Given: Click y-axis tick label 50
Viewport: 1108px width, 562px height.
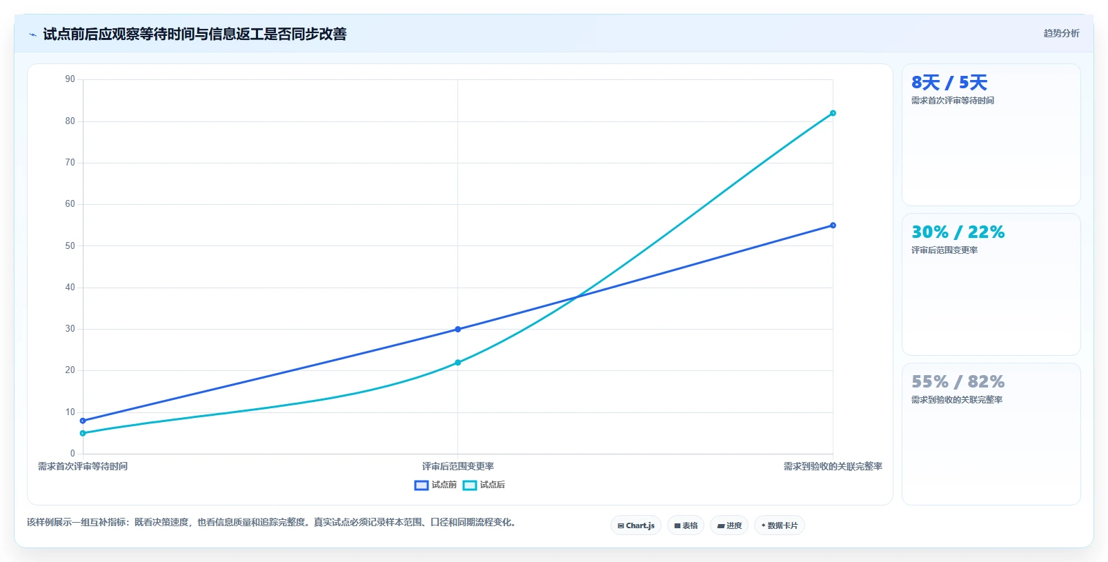Looking at the screenshot, I should click(70, 246).
